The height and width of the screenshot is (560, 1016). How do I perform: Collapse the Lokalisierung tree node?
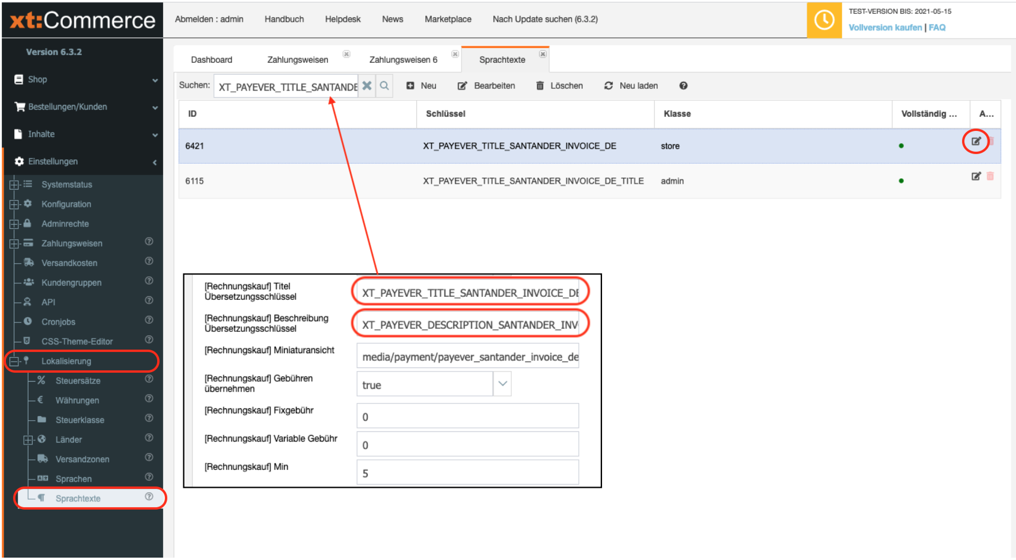[x=14, y=361]
